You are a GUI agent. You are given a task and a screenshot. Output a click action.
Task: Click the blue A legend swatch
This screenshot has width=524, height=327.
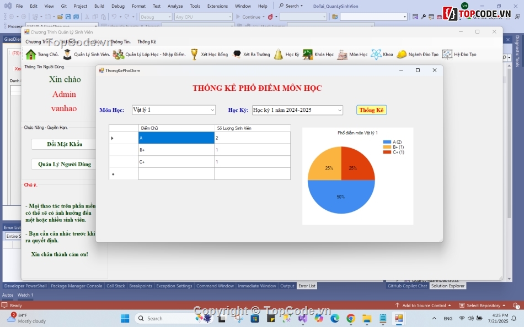point(387,142)
